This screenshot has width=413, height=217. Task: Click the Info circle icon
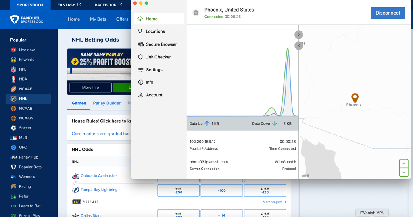(x=141, y=82)
